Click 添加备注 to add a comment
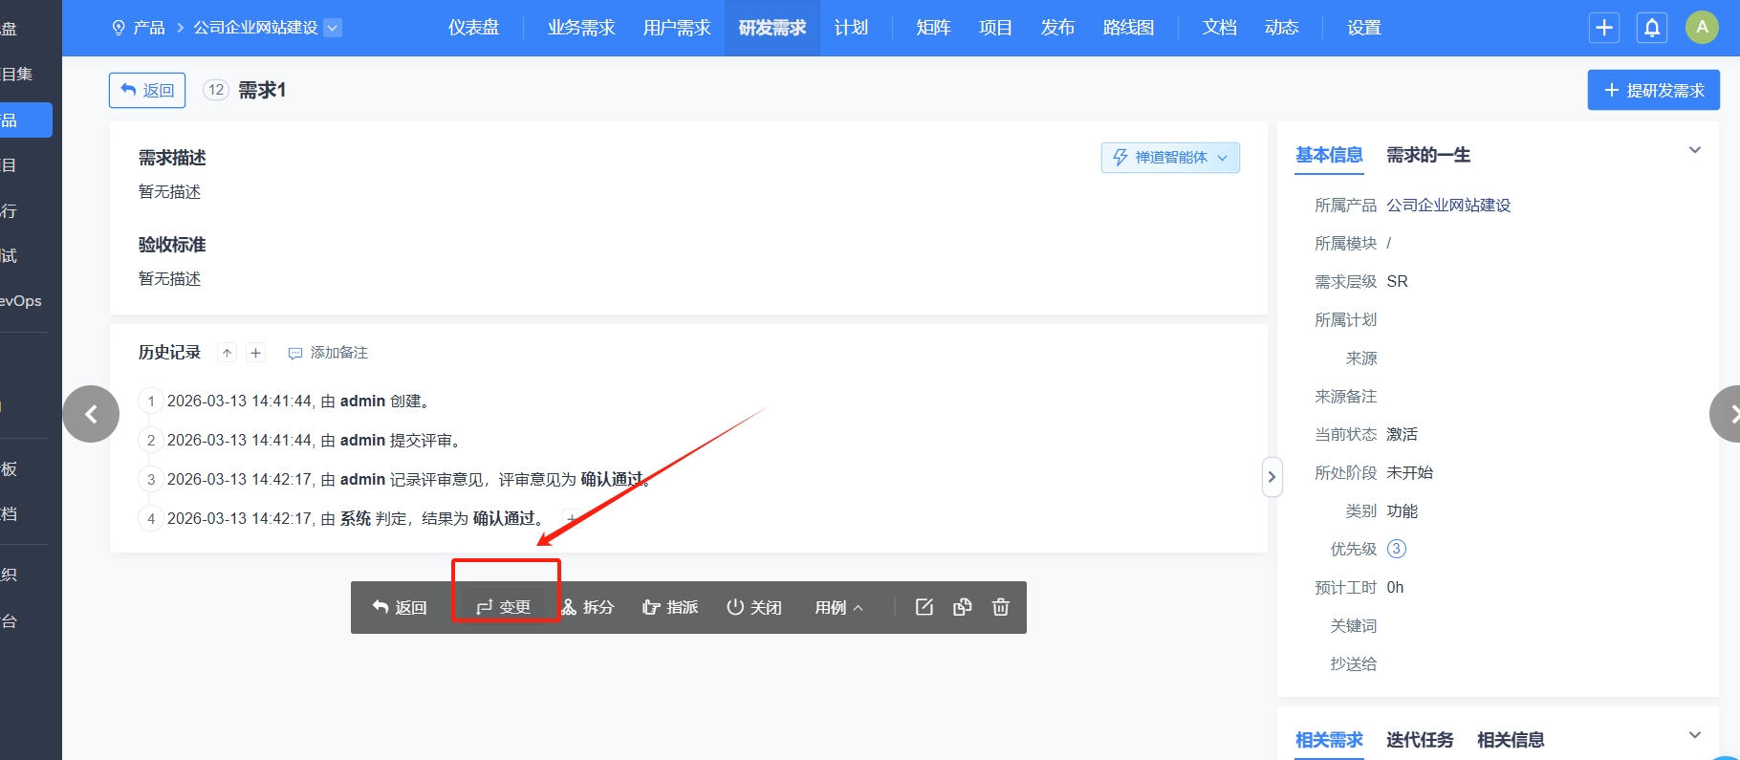Screen dimensions: 1740x760 328,353
